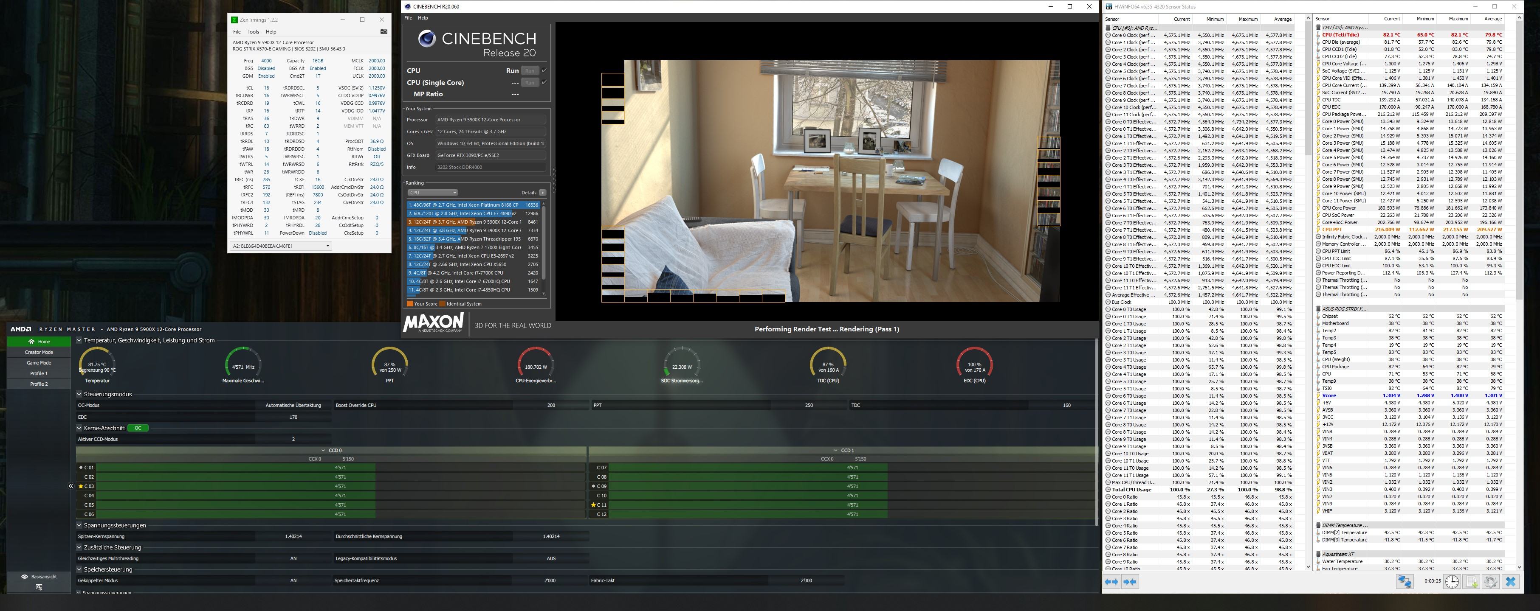1540x611 pixels.
Task: Reset HWiNFO timer with clock icon
Action: click(1452, 581)
